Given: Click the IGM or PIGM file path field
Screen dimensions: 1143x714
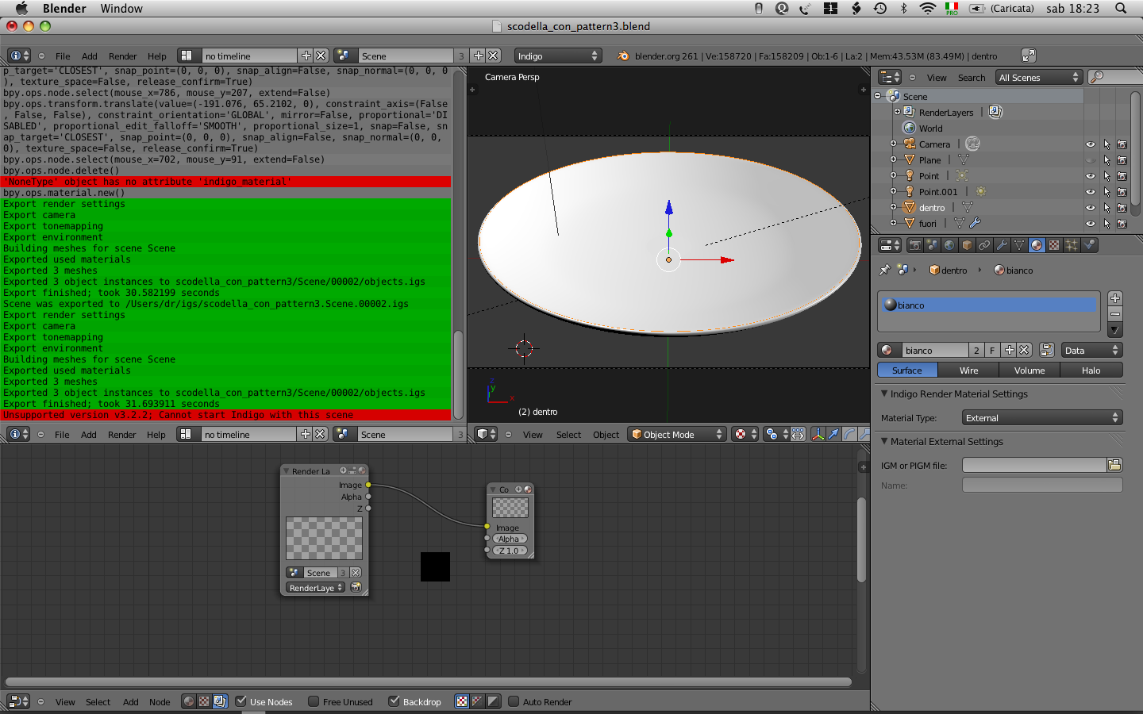Looking at the screenshot, I should [1034, 465].
